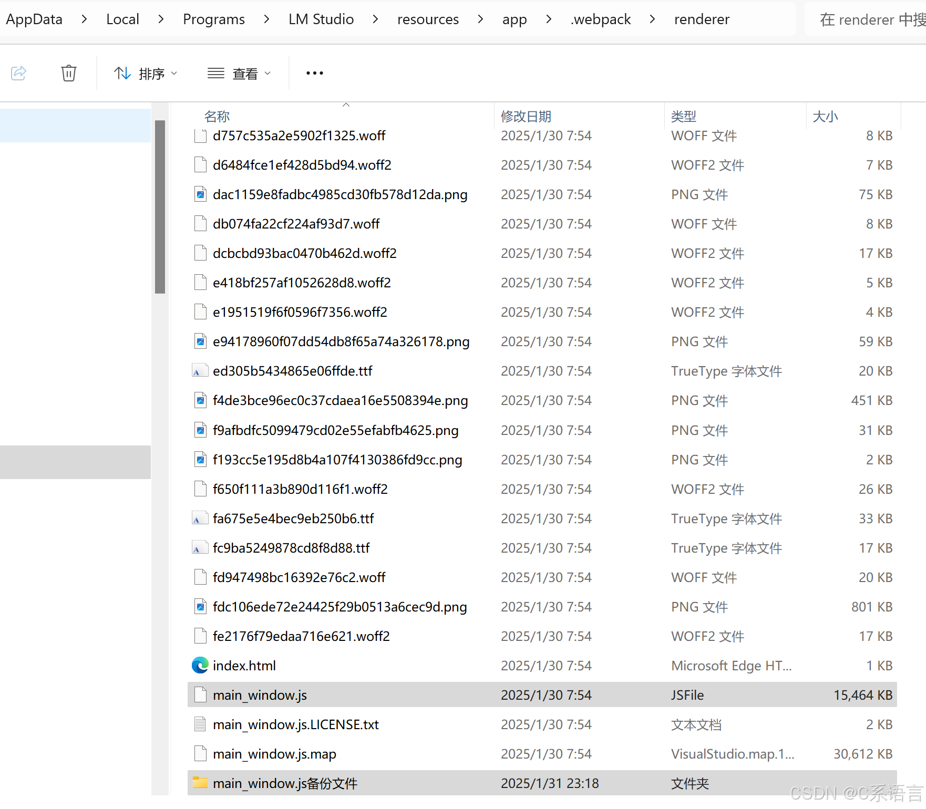Select PNG icon of fdc106ede72e24425f29b0513a6cec9d.png
Screen dimensions: 926x809
[x=200, y=607]
